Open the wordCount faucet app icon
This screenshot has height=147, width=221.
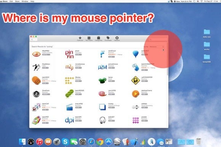coord(102,54)
